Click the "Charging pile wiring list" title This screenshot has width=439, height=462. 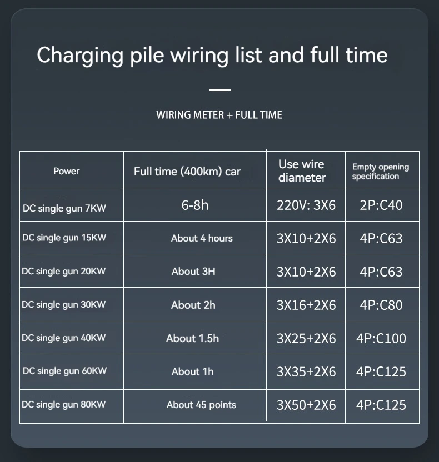point(212,56)
